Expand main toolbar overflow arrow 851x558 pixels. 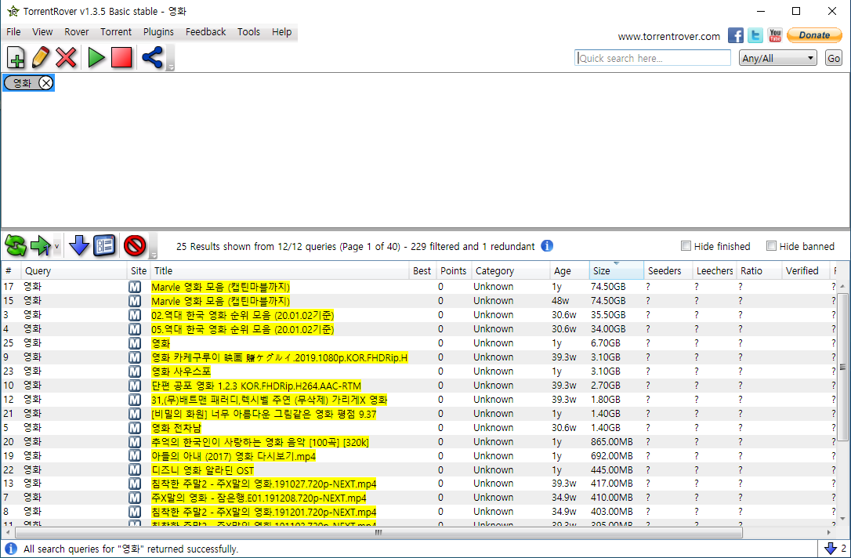click(x=170, y=67)
